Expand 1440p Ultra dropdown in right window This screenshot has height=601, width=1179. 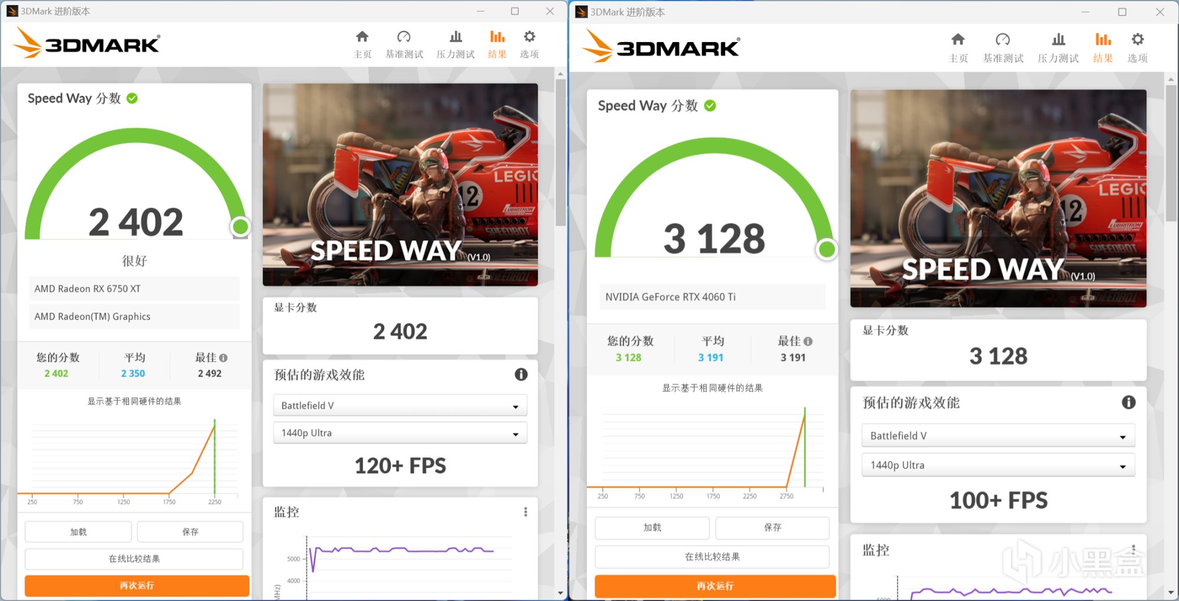point(998,465)
